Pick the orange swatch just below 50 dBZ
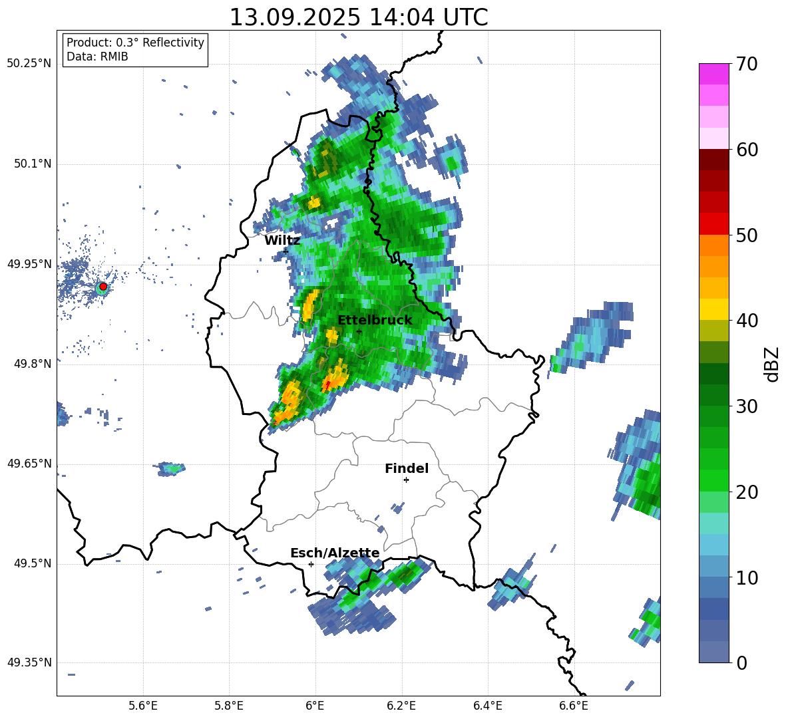 click(713, 245)
